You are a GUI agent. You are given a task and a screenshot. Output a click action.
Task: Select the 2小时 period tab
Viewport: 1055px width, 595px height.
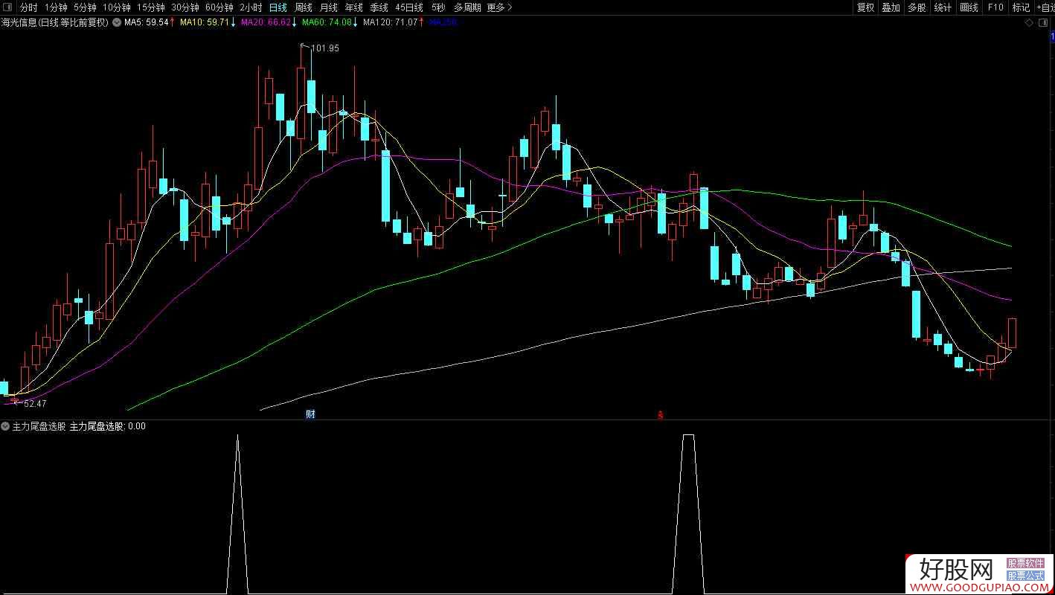(251, 7)
